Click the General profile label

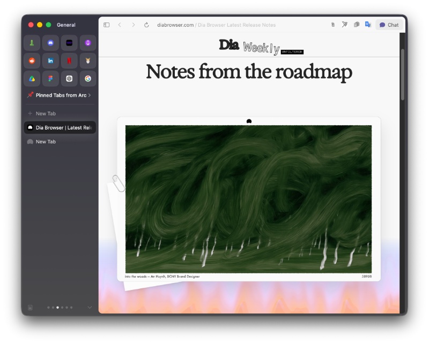pyautogui.click(x=66, y=25)
